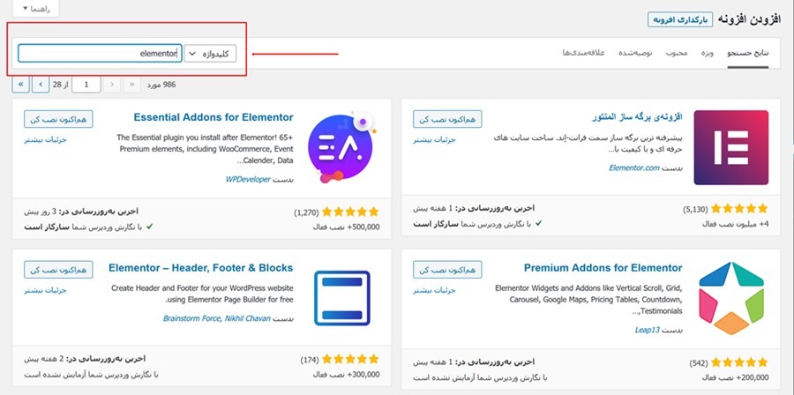Open the ویژه featured tab
The image size is (794, 395).
click(x=707, y=53)
